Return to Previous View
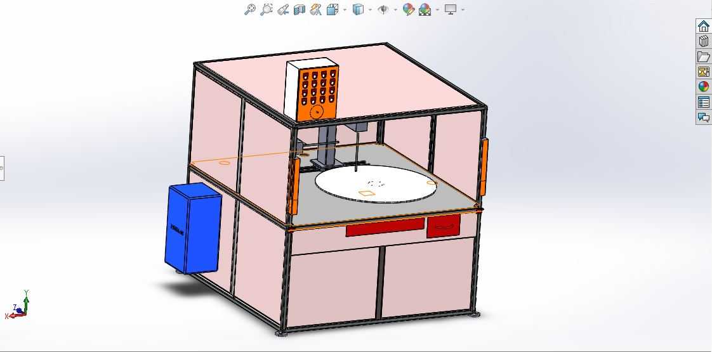This screenshot has width=712, height=352. click(x=283, y=10)
